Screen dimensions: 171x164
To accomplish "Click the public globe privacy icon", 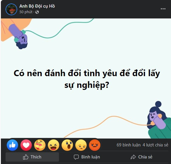I will pyautogui.click(x=37, y=12).
